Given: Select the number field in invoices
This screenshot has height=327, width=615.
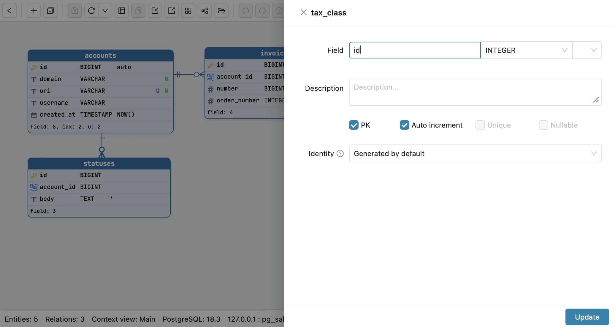Looking at the screenshot, I should [x=245, y=89].
